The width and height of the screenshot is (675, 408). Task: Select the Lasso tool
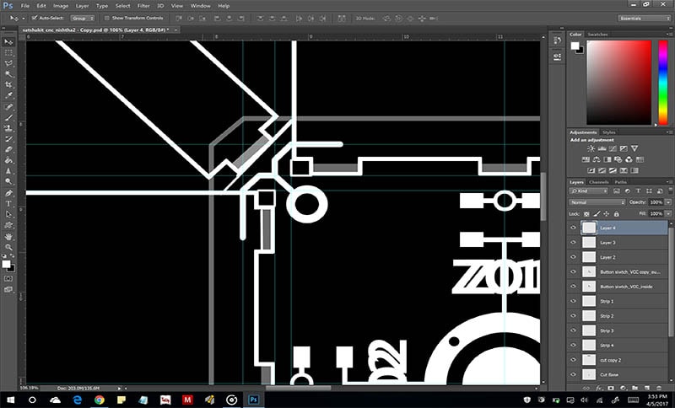tap(8, 63)
